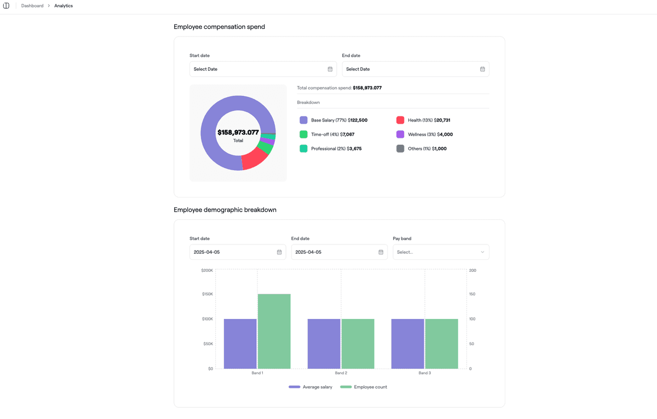Click the calendar icon beside the 2025-04-05 end date
This screenshot has width=657, height=419.
coord(380,252)
